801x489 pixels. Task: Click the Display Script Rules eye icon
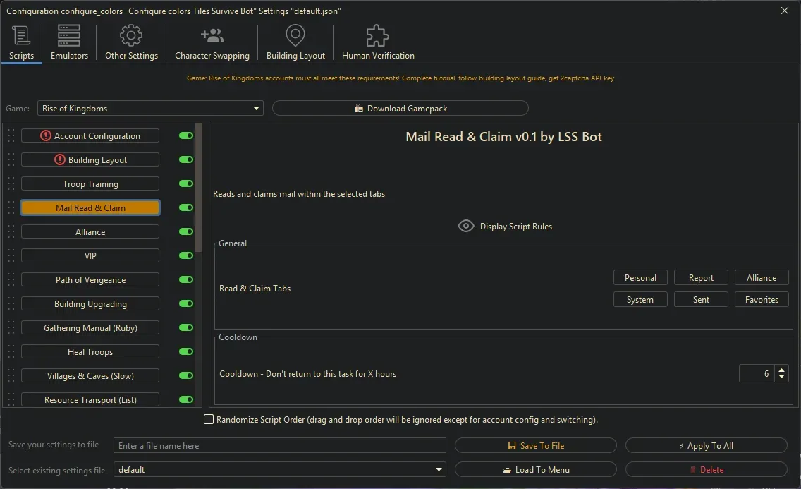(466, 226)
